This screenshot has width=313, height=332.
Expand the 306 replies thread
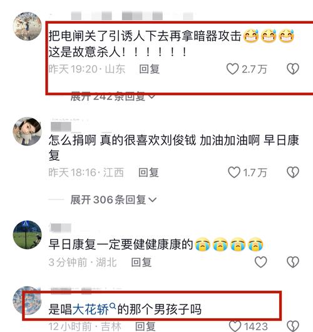(x=113, y=199)
